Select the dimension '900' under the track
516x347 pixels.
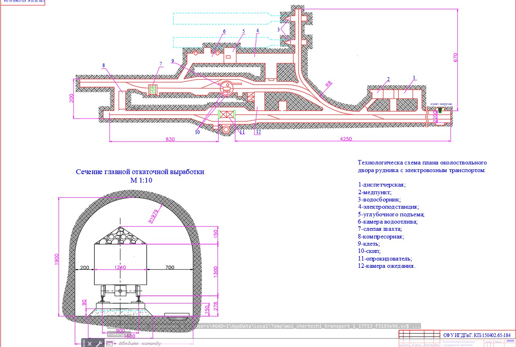121,330
